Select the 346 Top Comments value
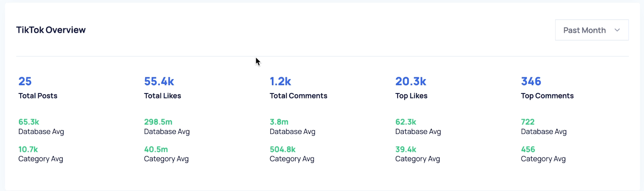 click(531, 81)
